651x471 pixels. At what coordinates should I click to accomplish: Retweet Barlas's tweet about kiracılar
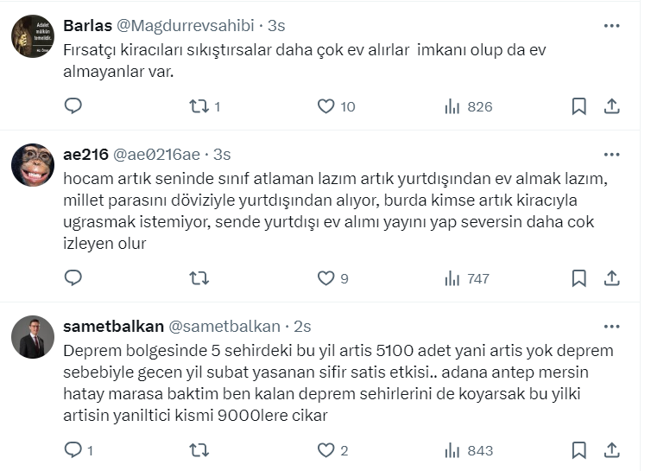tap(199, 106)
